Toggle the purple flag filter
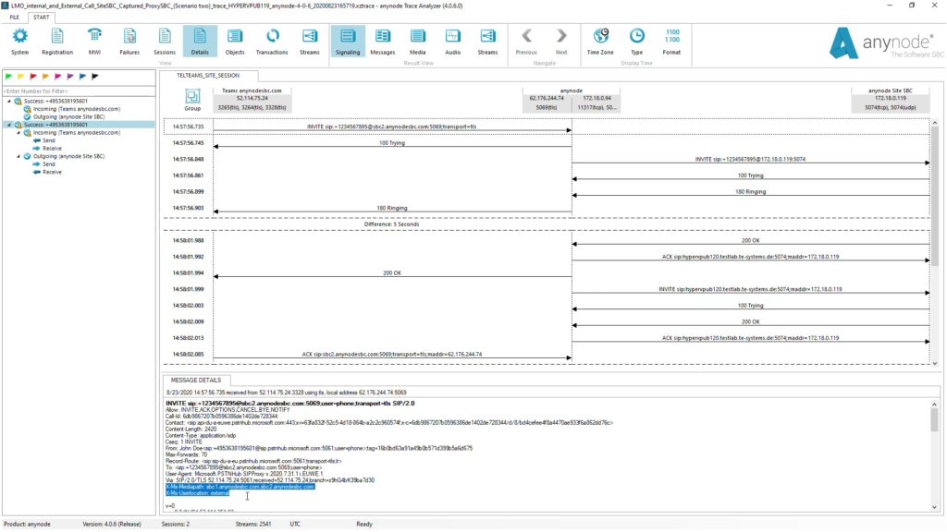 [70, 77]
